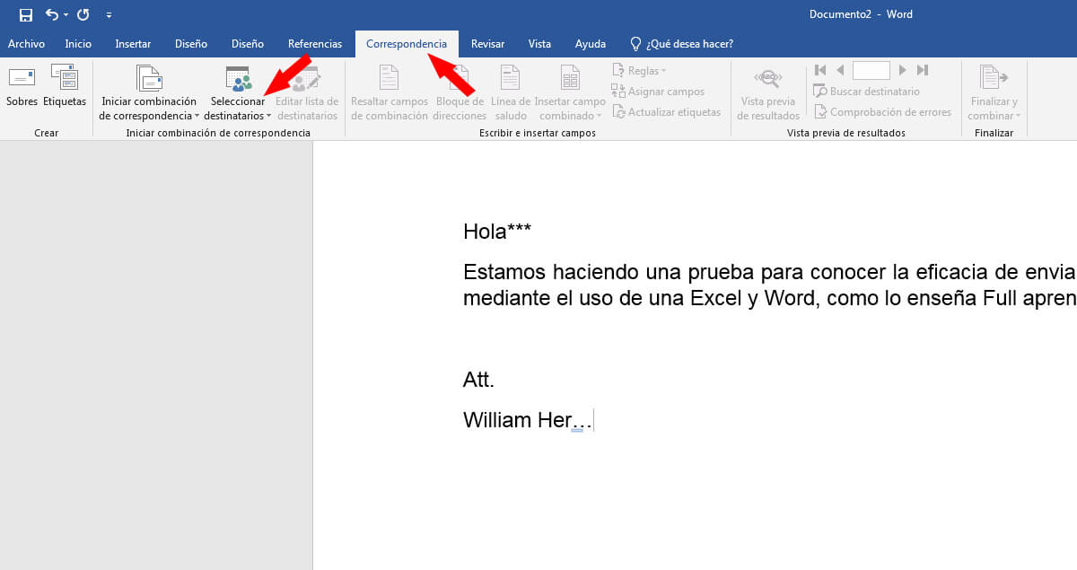This screenshot has width=1077, height=570.
Task: Click Actualizar etiquetas
Action: (x=666, y=112)
